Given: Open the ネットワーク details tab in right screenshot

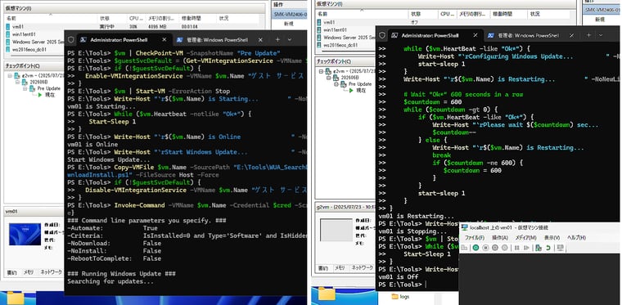Looking at the screenshot, I should tap(363, 268).
